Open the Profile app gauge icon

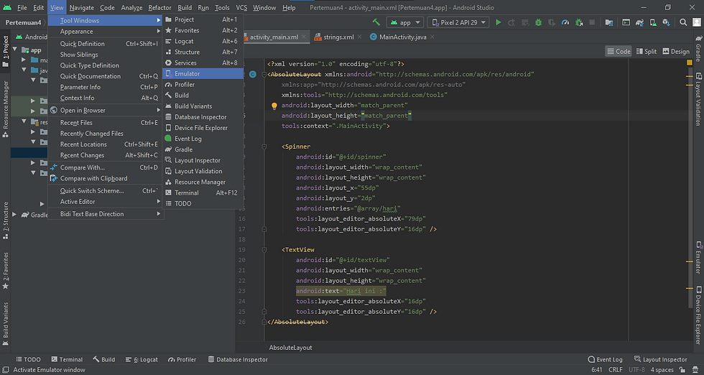click(565, 22)
